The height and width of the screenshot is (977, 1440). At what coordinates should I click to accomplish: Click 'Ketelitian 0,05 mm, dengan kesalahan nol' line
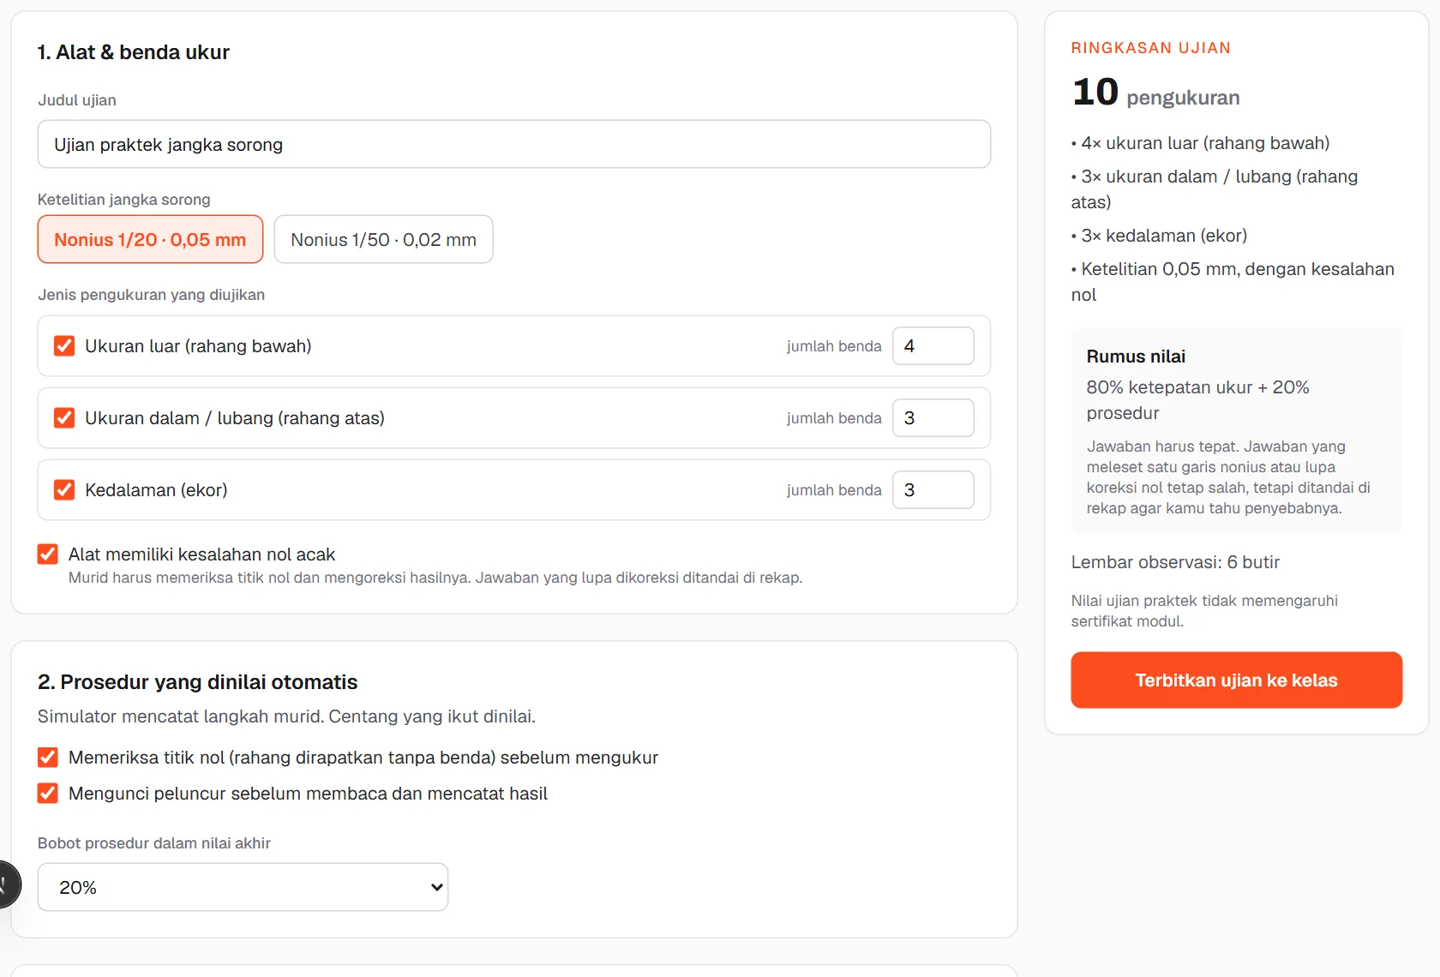tap(1233, 282)
